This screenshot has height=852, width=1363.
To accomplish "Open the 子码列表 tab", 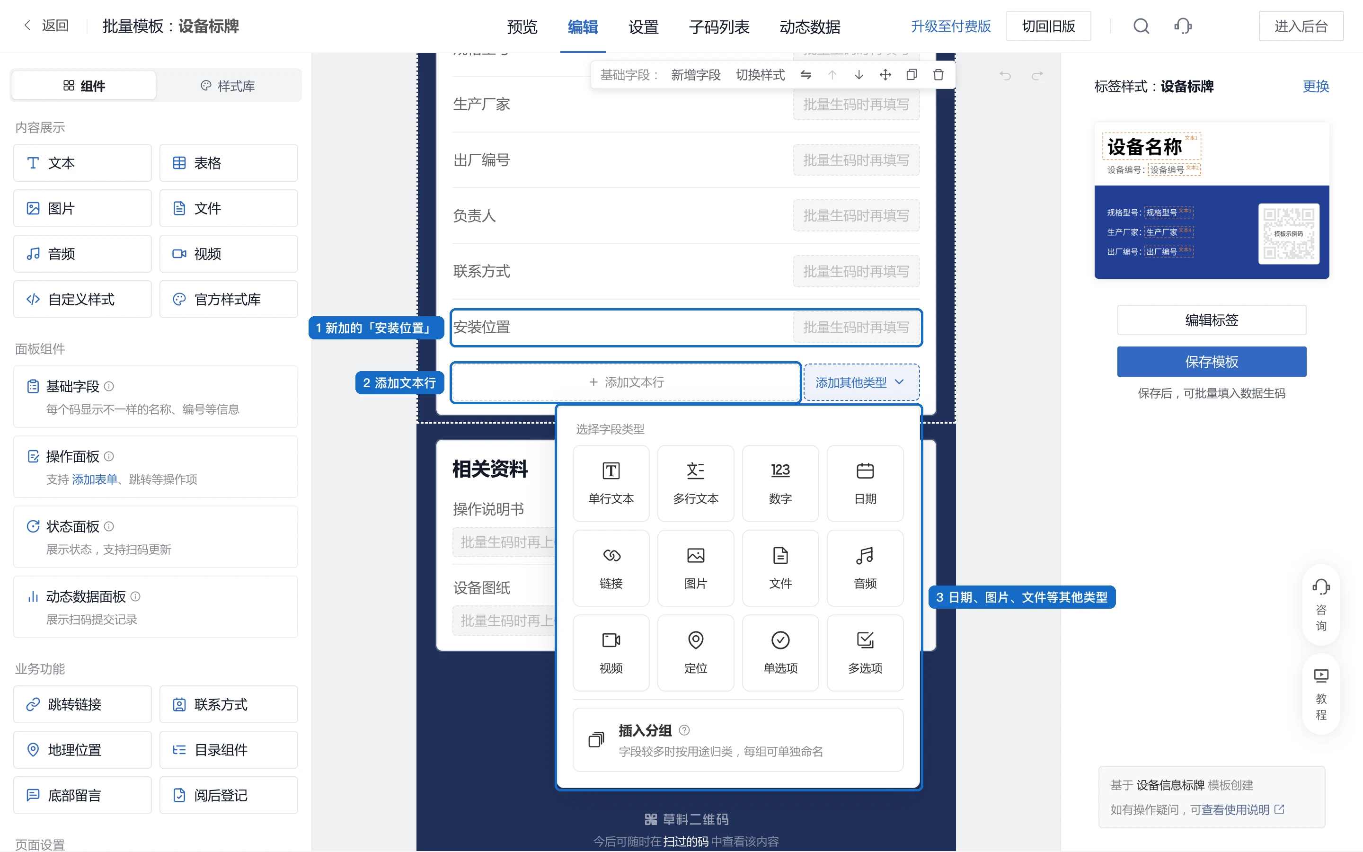I will tap(719, 27).
